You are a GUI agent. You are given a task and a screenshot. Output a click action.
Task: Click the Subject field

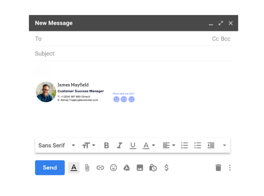(133, 54)
